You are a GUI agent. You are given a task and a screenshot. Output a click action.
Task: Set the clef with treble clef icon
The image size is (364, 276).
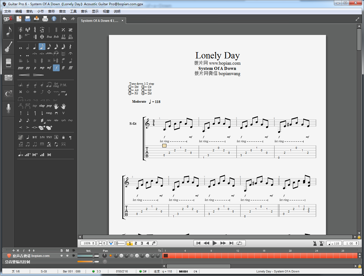tap(21, 29)
